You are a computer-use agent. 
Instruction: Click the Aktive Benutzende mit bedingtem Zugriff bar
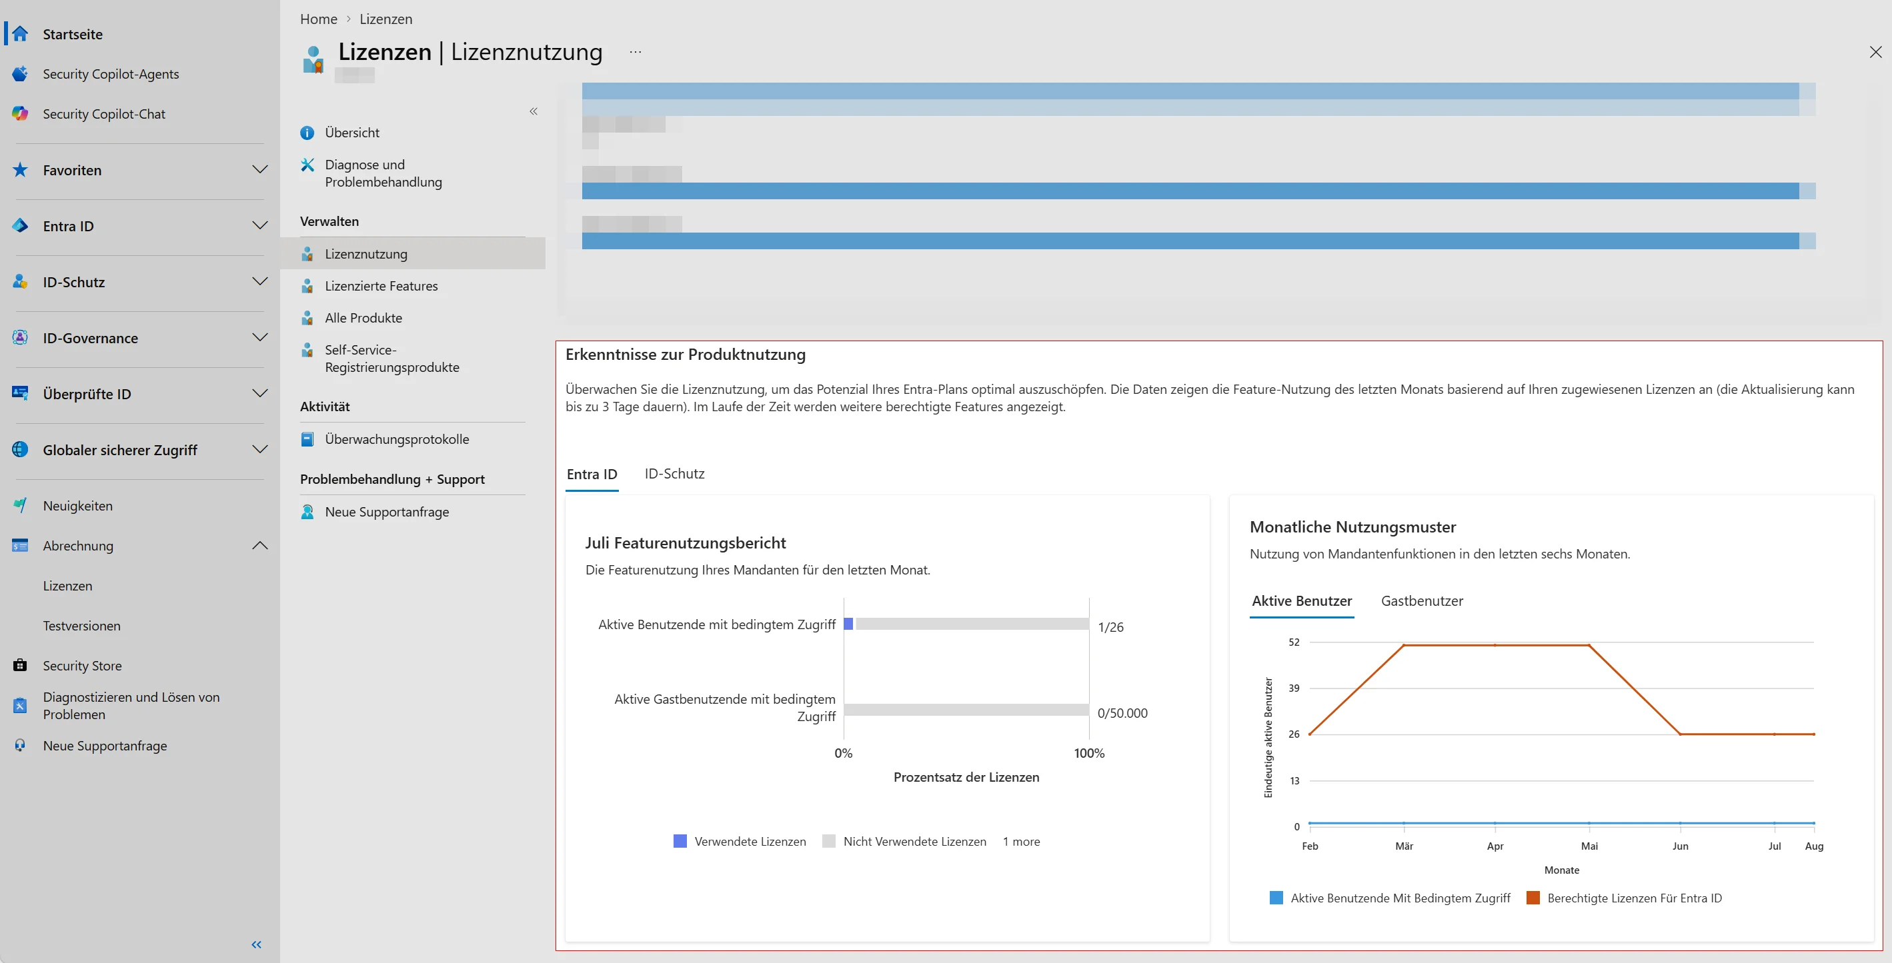click(x=966, y=624)
